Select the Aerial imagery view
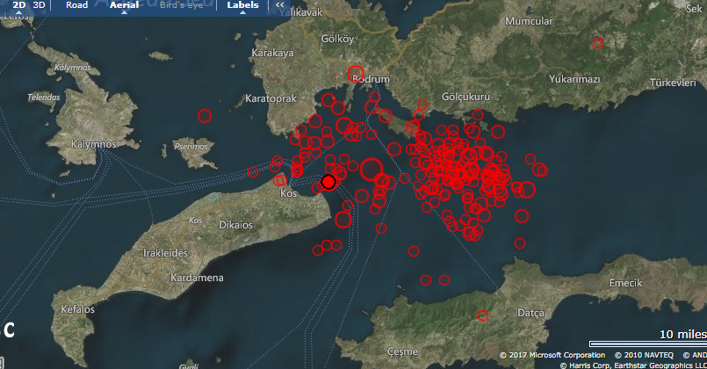 [x=124, y=5]
